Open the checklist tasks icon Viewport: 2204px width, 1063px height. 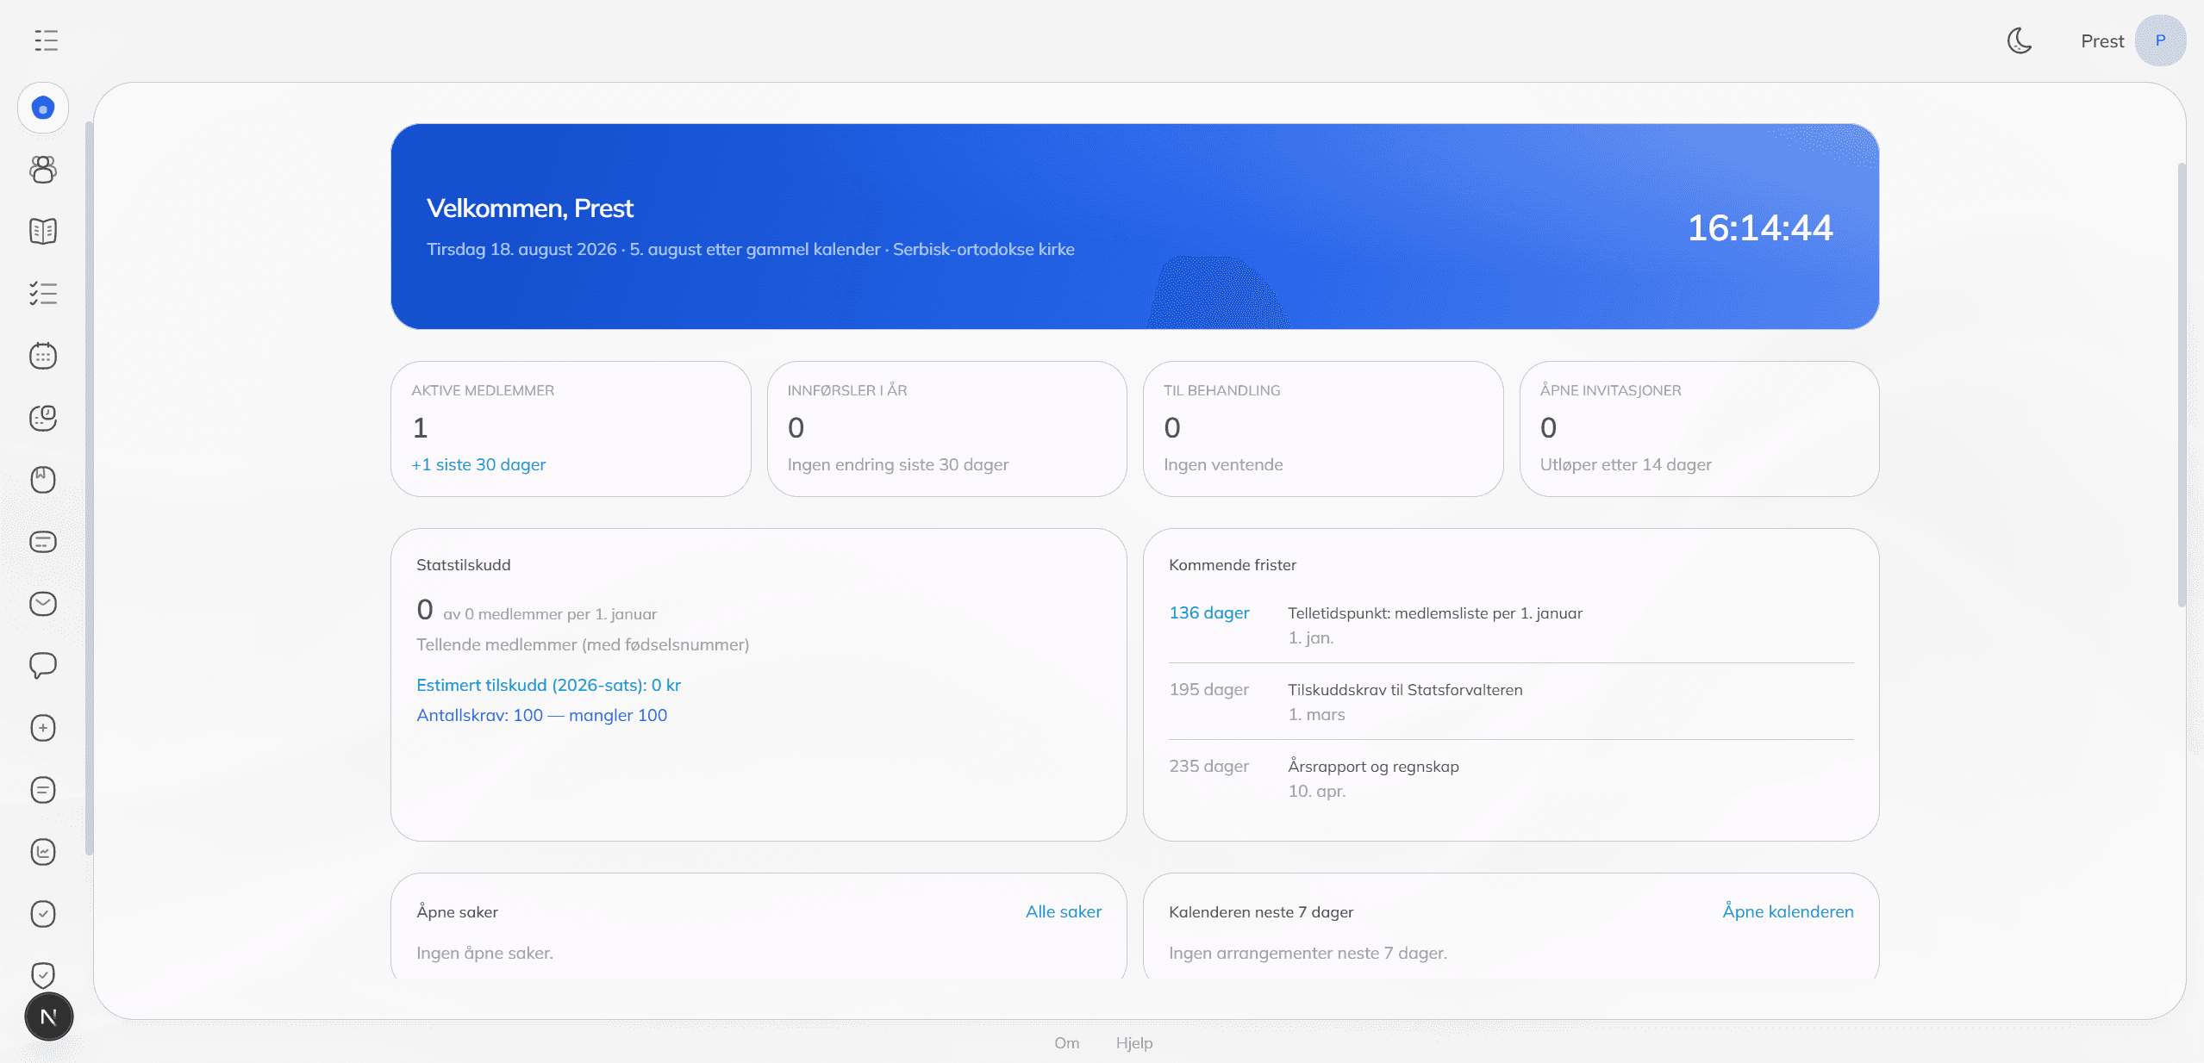point(43,293)
